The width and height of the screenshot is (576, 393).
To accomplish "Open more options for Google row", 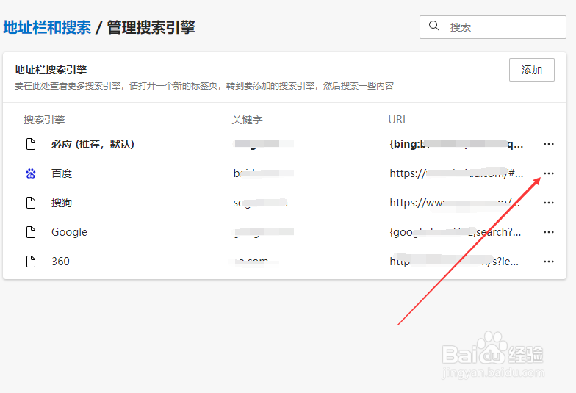I will [548, 232].
